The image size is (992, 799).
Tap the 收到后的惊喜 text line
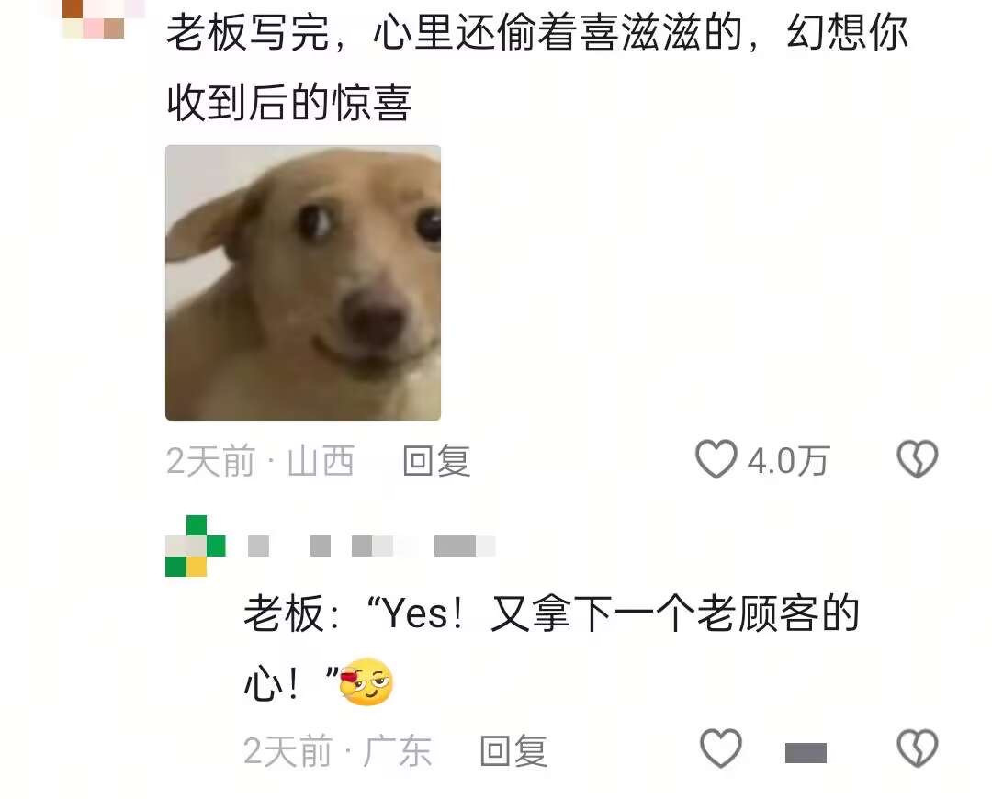(x=289, y=102)
